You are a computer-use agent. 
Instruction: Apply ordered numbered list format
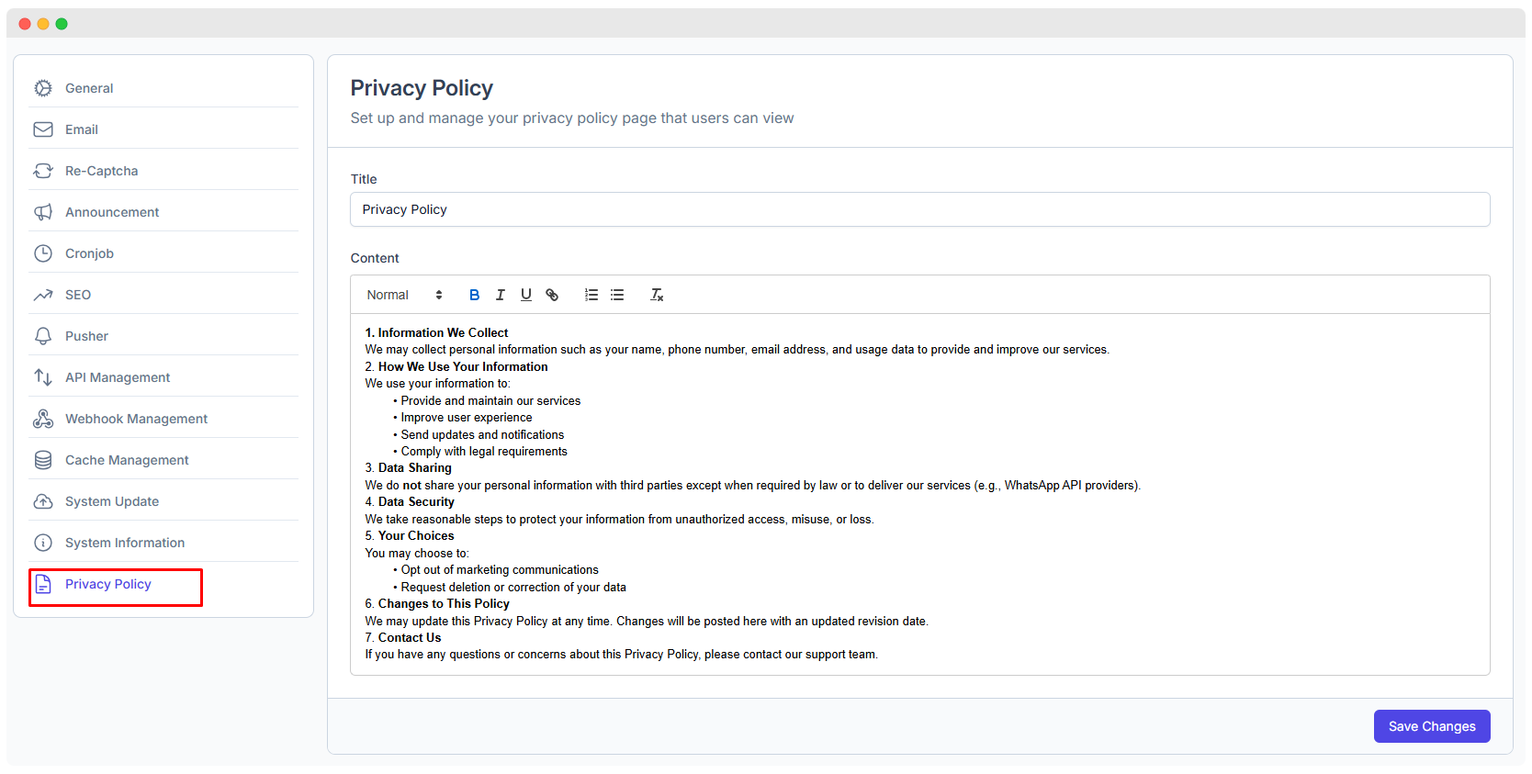[591, 295]
